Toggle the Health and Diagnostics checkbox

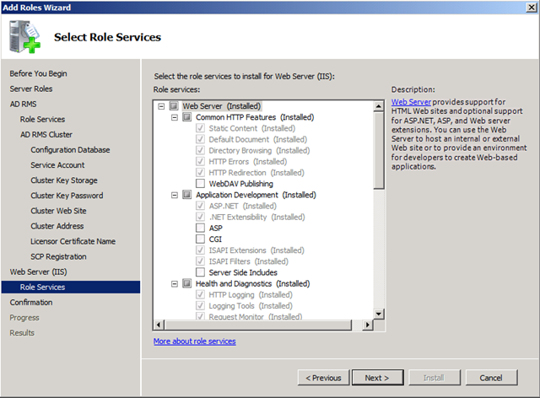(x=187, y=283)
